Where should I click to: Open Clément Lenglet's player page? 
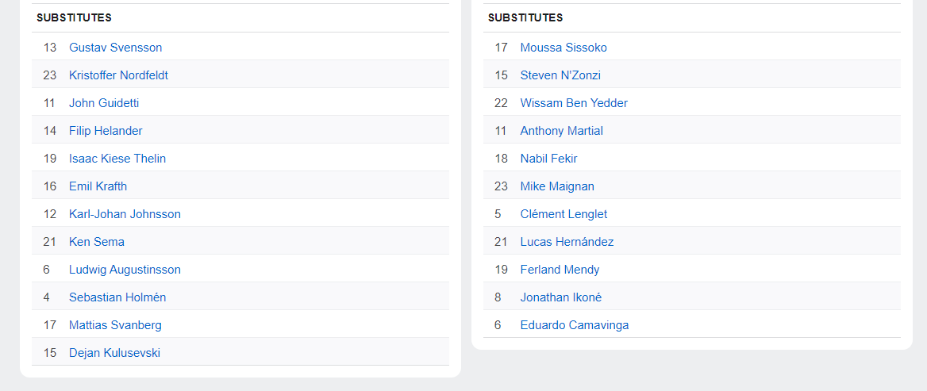click(x=564, y=214)
